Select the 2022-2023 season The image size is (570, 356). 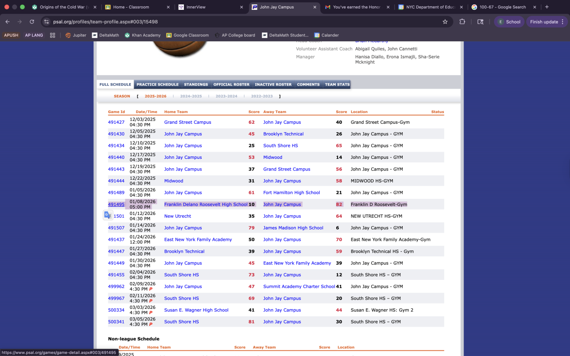coord(262,96)
